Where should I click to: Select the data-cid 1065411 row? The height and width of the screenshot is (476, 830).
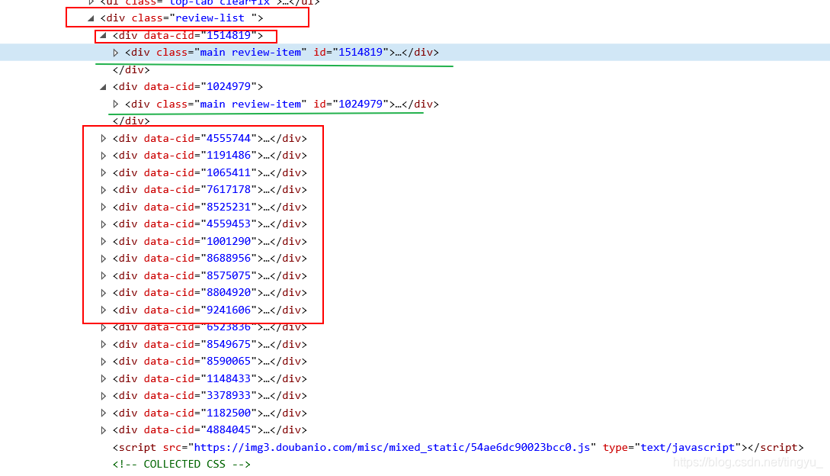210,173
